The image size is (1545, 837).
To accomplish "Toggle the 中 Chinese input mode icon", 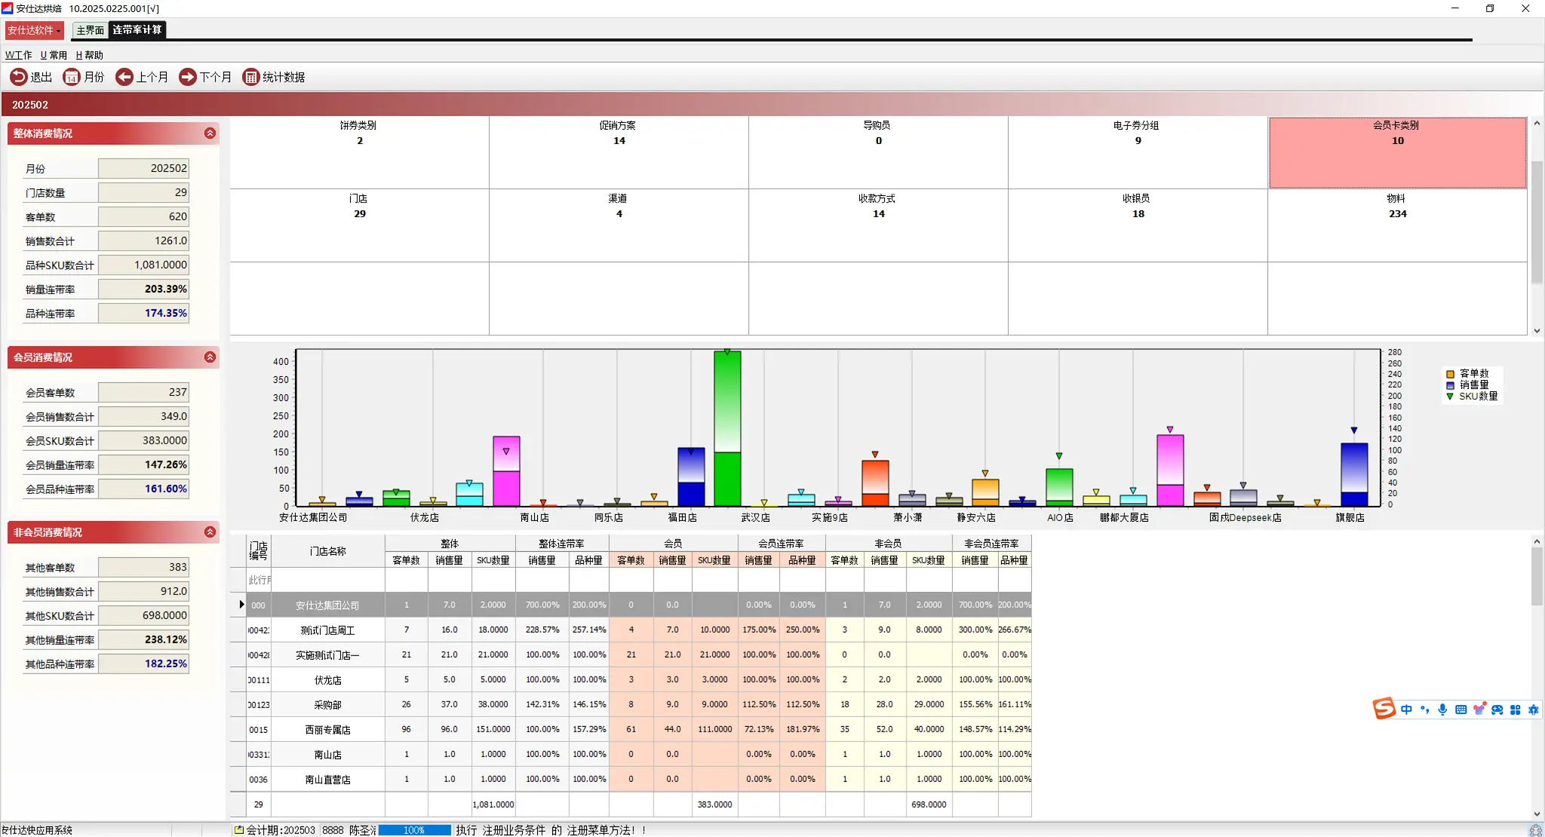I will (x=1406, y=710).
